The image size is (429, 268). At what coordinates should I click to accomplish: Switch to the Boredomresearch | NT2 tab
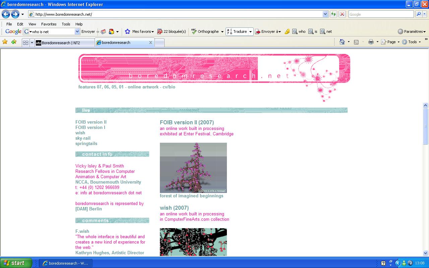tap(64, 43)
